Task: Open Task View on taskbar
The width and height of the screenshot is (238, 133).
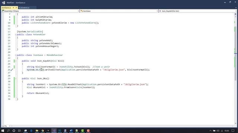Action: coord(19,130)
